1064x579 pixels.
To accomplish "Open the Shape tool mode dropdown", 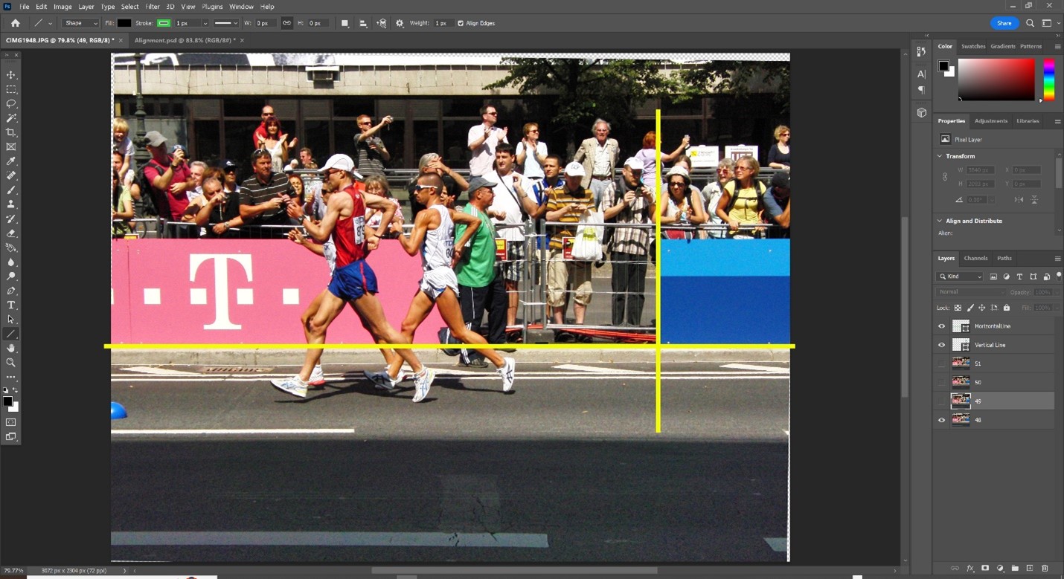I will click(x=81, y=23).
